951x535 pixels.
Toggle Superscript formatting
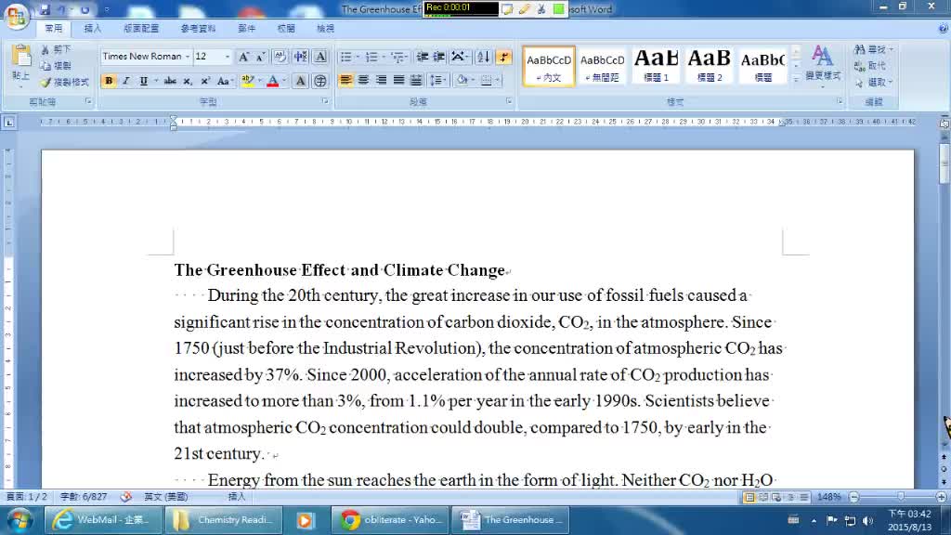pos(205,81)
